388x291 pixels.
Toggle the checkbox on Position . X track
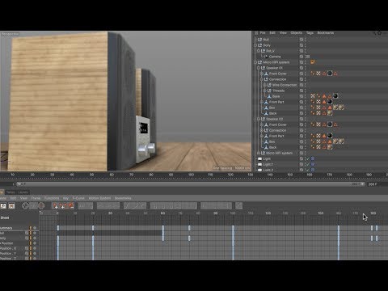click(x=27, y=248)
